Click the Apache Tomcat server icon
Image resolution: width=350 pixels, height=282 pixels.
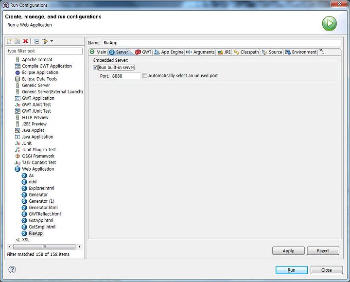tap(17, 60)
